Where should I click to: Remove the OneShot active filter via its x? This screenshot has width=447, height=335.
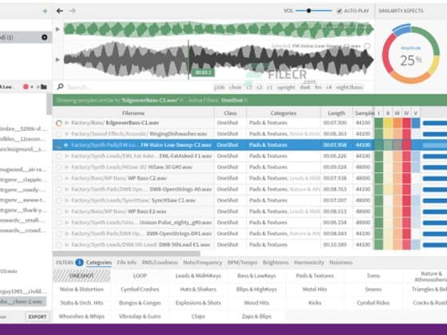click(x=246, y=100)
